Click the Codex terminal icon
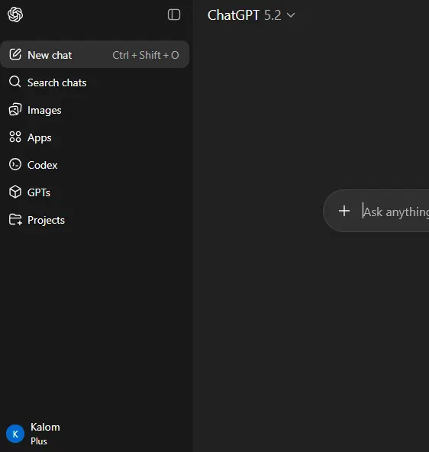The width and height of the screenshot is (429, 452). (x=15, y=165)
